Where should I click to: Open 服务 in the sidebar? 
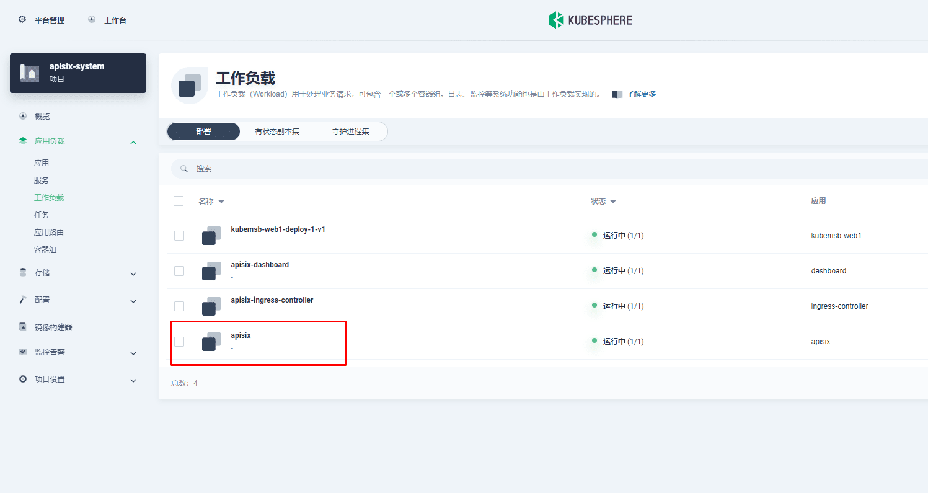coord(42,180)
